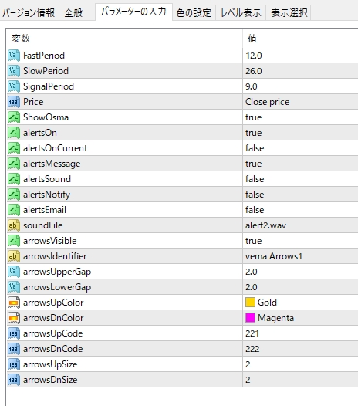Click the alertsOn boolean icon
The image size is (358, 406).
(13, 133)
